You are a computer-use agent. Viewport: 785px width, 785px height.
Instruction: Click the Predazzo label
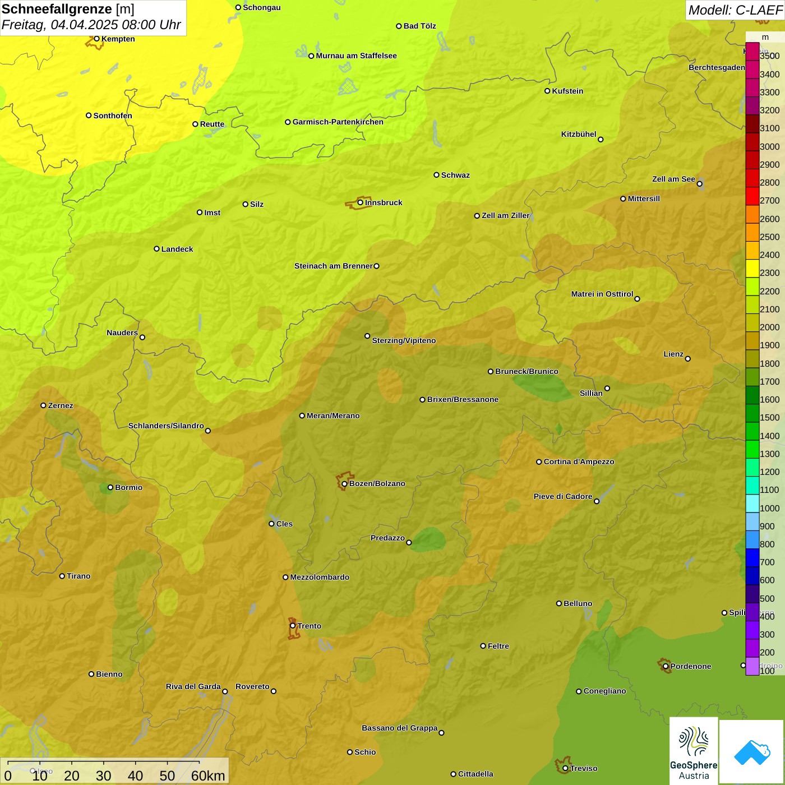tap(387, 538)
